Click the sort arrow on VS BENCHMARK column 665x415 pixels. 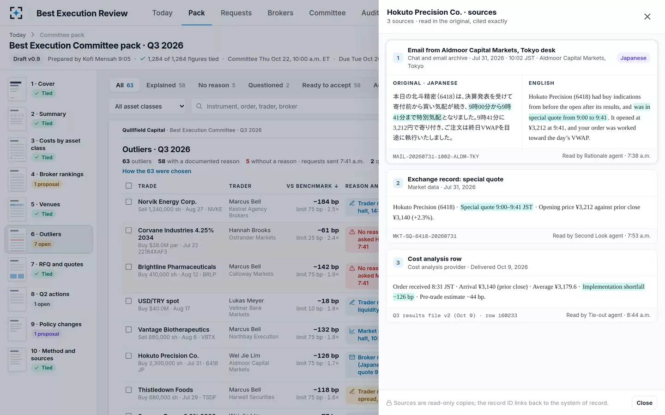pyautogui.click(x=336, y=186)
